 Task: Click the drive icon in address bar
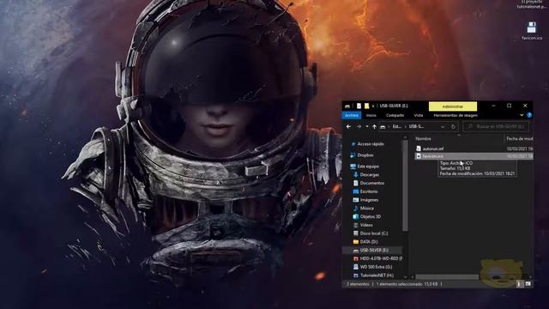(383, 126)
